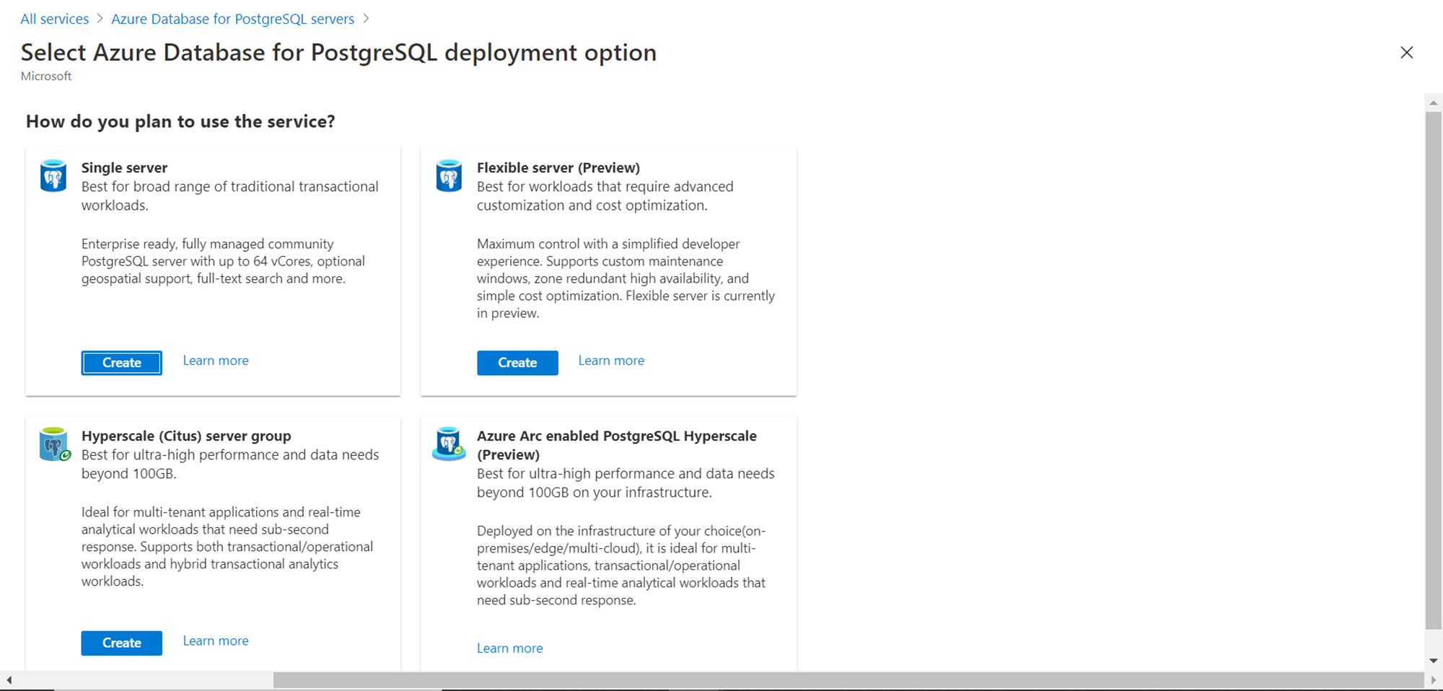Go to All services breadcrumb
Viewport: 1443px width, 691px height.
pos(55,19)
